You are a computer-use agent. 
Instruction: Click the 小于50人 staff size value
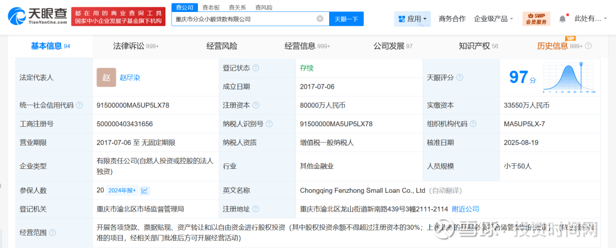(517, 167)
